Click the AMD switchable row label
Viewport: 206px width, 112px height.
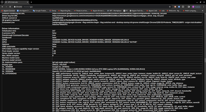pyautogui.click(x=9, y=46)
